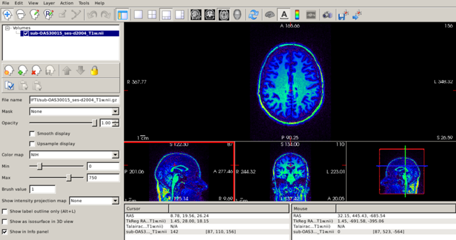Open the Layer menu

[x=49, y=3]
